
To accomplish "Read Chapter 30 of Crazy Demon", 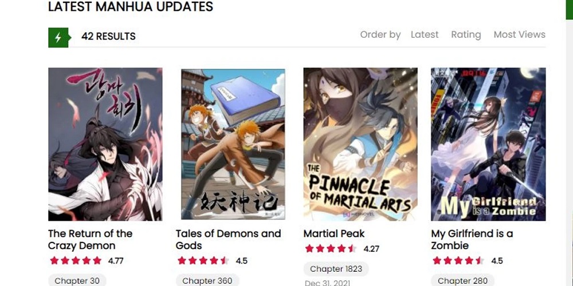I will (77, 280).
